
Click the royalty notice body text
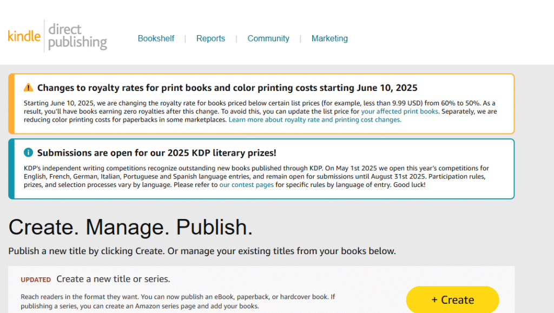click(260, 111)
